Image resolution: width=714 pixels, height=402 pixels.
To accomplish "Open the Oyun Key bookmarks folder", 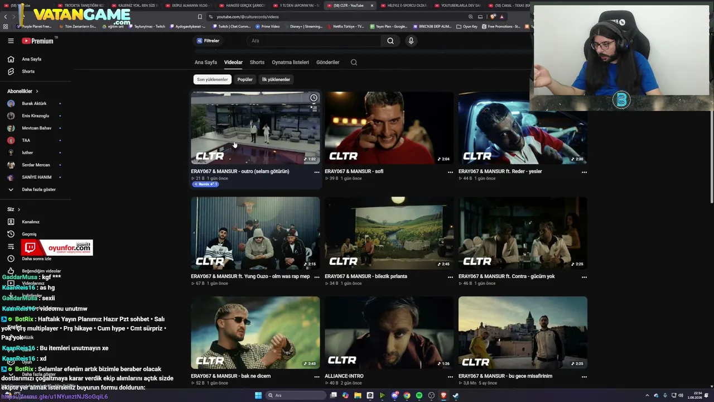I will (467, 26).
